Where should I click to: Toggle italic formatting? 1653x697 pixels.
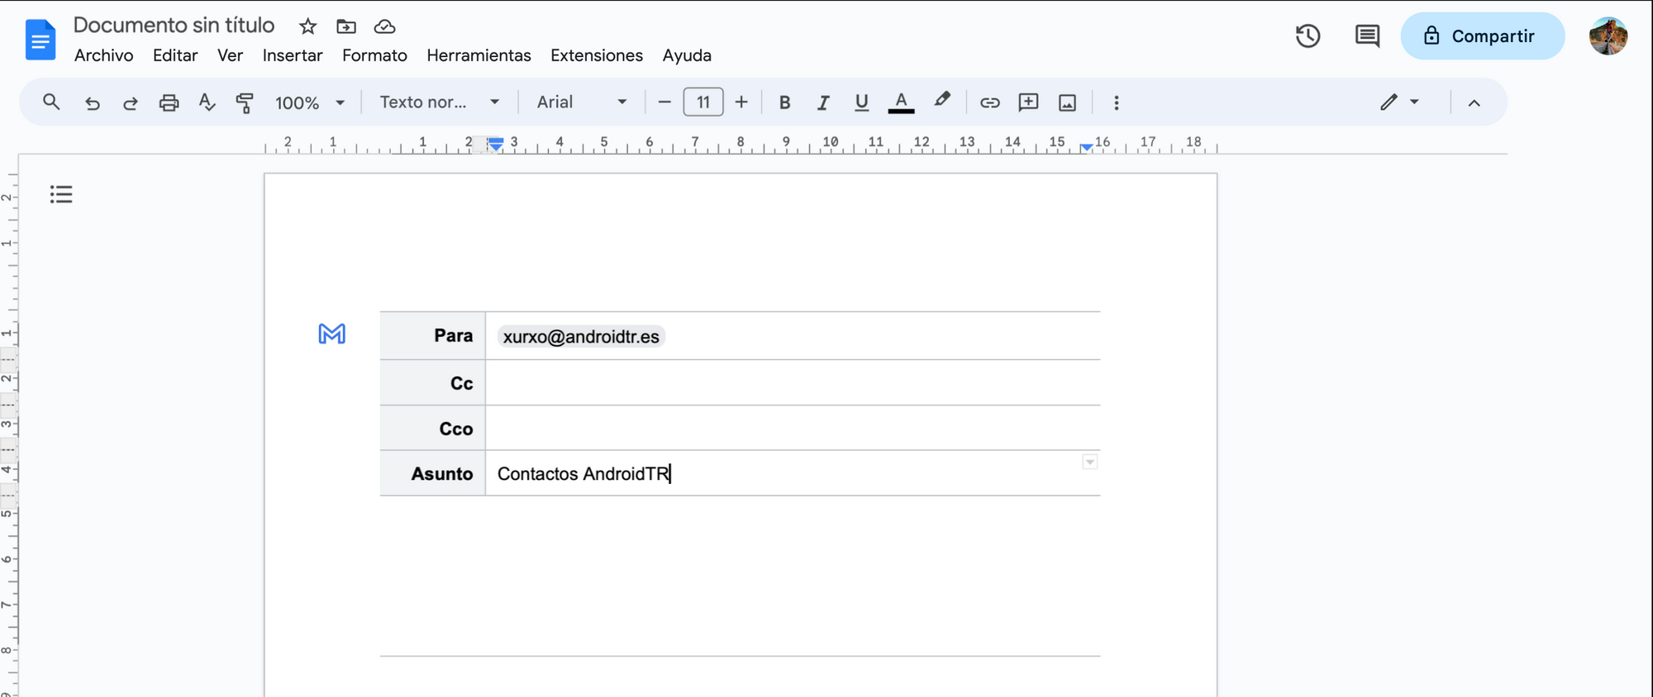tap(823, 102)
